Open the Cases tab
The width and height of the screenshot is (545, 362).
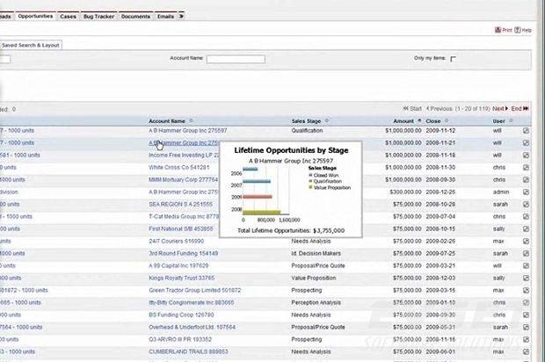68,17
